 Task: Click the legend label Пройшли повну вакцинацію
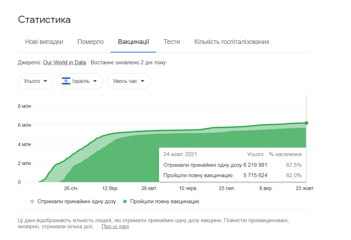[x=165, y=201]
